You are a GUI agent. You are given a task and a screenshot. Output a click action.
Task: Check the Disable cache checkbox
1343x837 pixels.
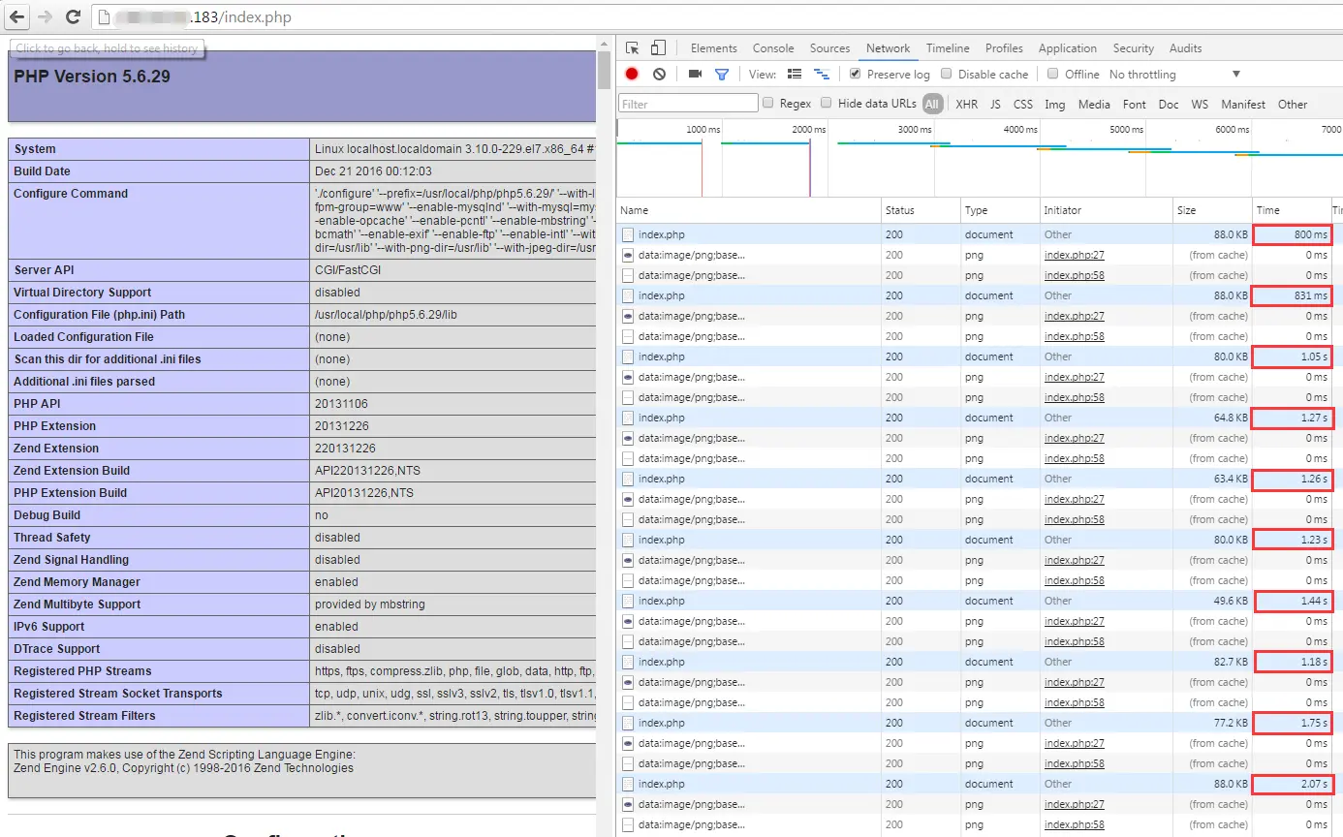(x=946, y=74)
